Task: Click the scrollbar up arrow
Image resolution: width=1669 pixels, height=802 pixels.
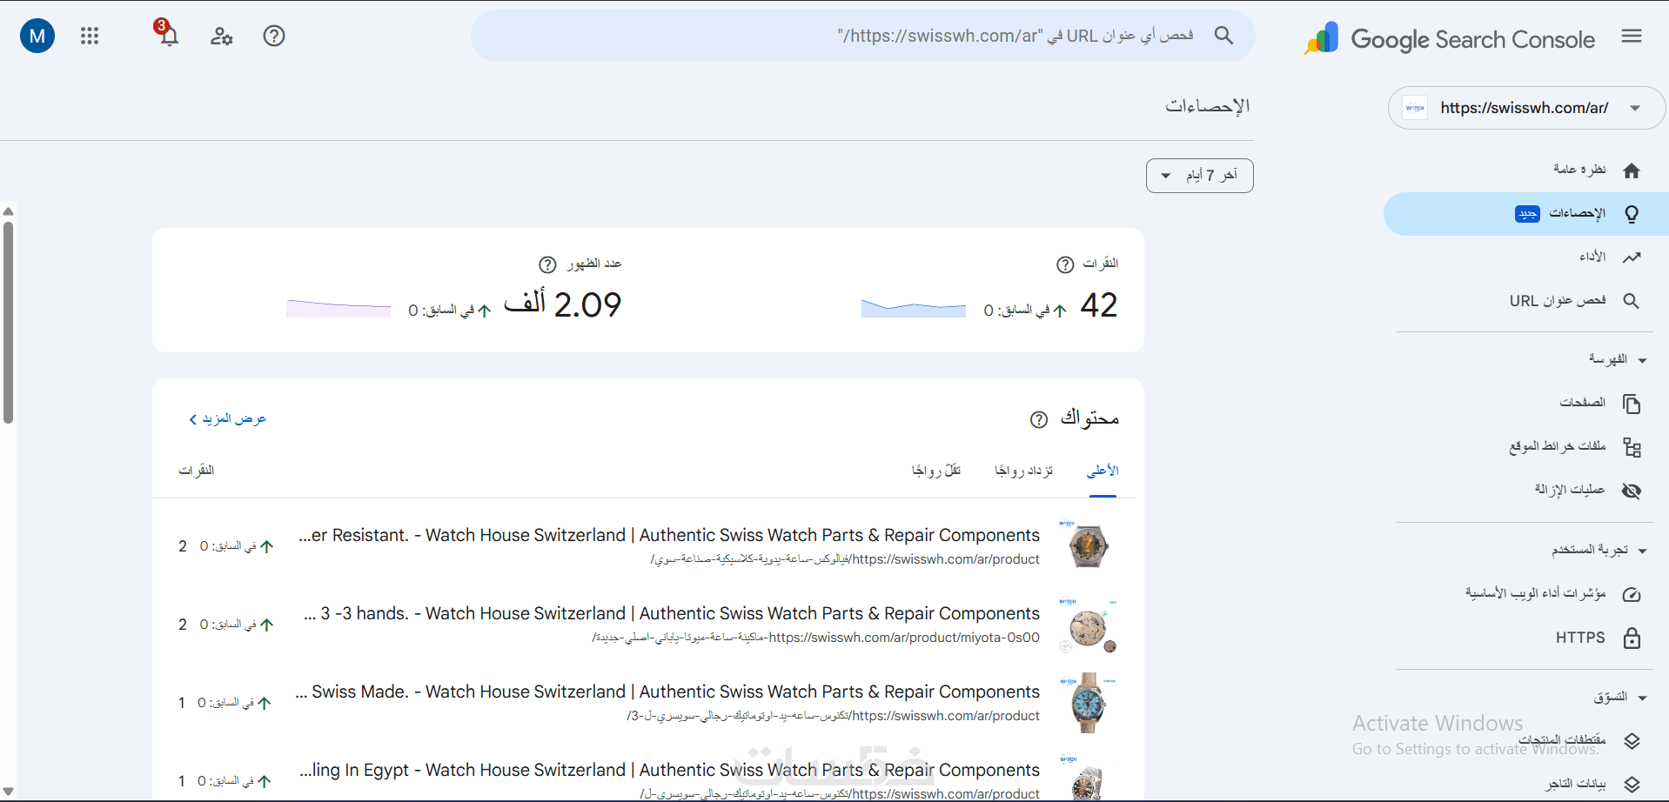Action: pos(8,211)
